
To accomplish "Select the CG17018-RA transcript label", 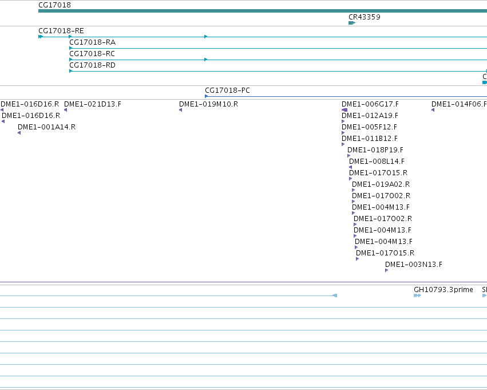I will 93,42.
